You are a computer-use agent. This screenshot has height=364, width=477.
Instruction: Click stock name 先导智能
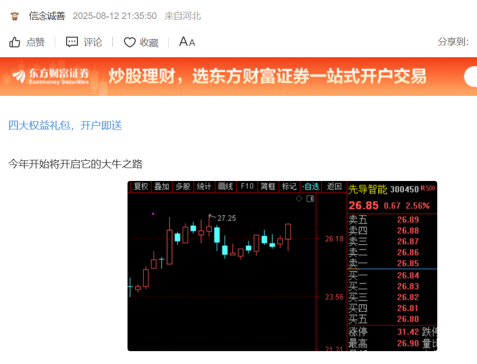click(x=368, y=189)
